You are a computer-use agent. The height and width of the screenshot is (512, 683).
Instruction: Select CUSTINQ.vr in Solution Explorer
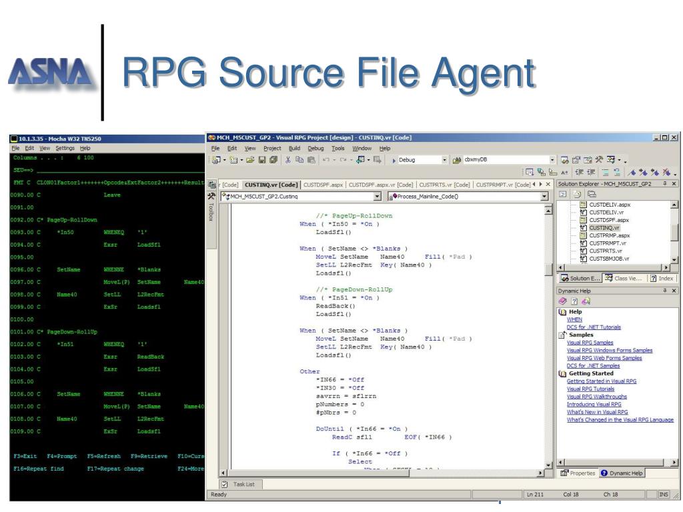point(604,228)
